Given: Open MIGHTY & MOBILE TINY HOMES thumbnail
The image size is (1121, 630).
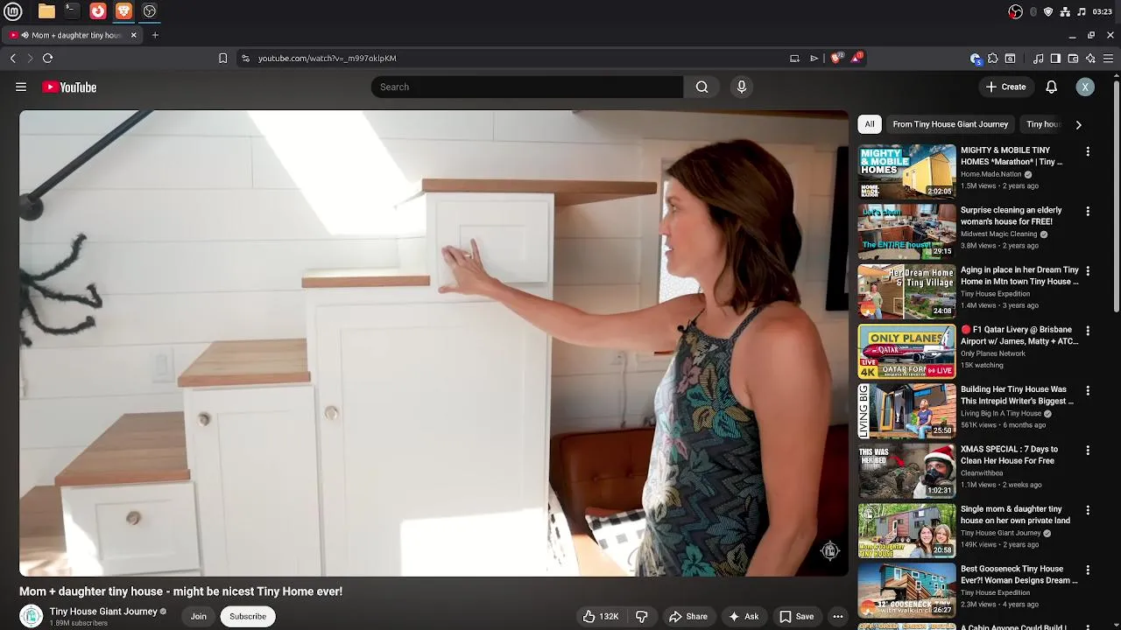Looking at the screenshot, I should (906, 172).
